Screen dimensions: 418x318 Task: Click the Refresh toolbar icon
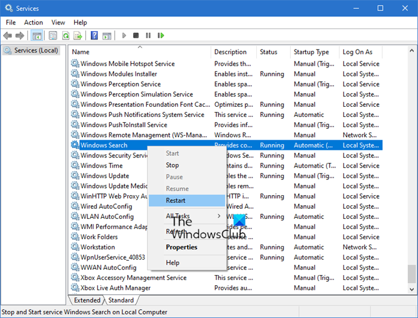coord(66,35)
